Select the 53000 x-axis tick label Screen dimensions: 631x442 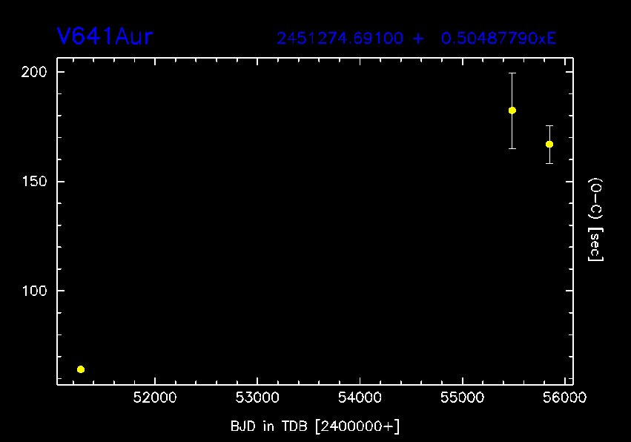[257, 398]
